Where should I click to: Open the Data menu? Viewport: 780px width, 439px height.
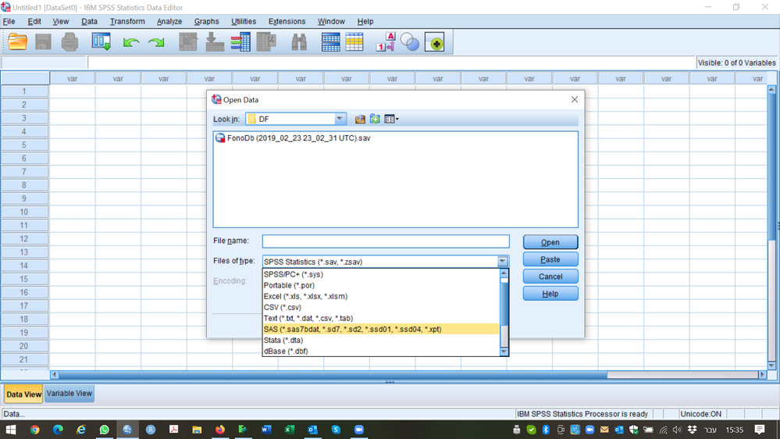pyautogui.click(x=90, y=21)
